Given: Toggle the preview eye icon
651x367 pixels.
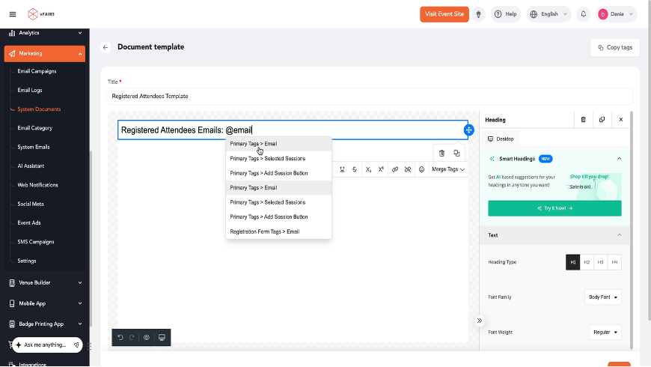Looking at the screenshot, I should coord(147,338).
